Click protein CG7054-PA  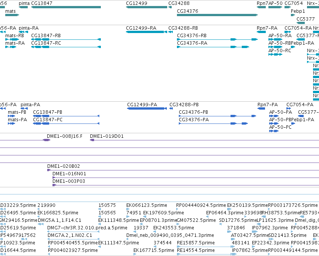pyautogui.click(x=289, y=108)
